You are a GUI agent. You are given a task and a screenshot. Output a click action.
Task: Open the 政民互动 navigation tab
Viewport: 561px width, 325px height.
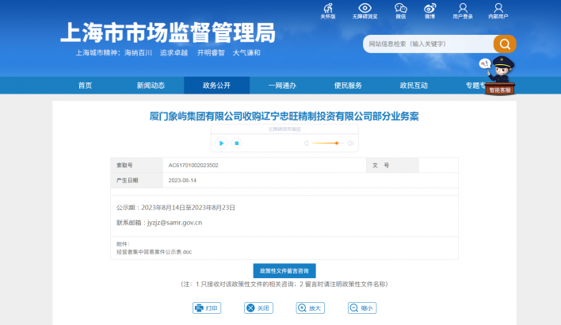414,86
